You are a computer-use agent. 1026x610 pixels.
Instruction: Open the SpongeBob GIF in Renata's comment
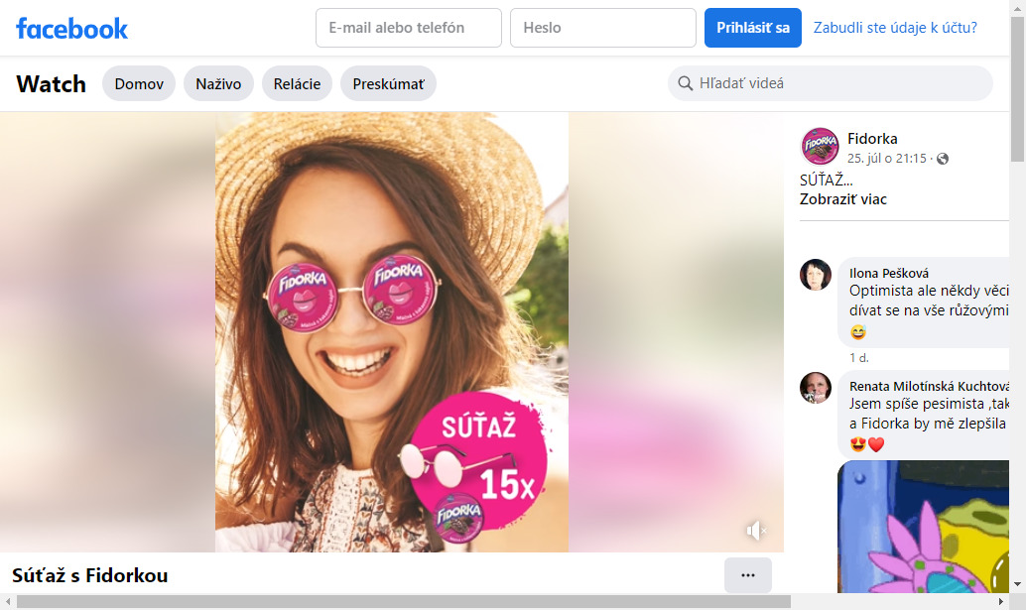pos(923,527)
